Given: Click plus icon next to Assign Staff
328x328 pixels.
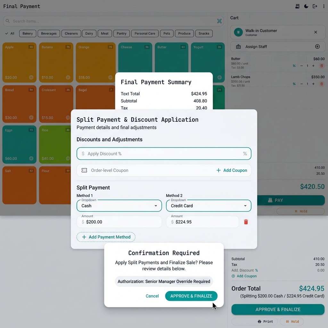Looking at the screenshot, I should pos(317,47).
